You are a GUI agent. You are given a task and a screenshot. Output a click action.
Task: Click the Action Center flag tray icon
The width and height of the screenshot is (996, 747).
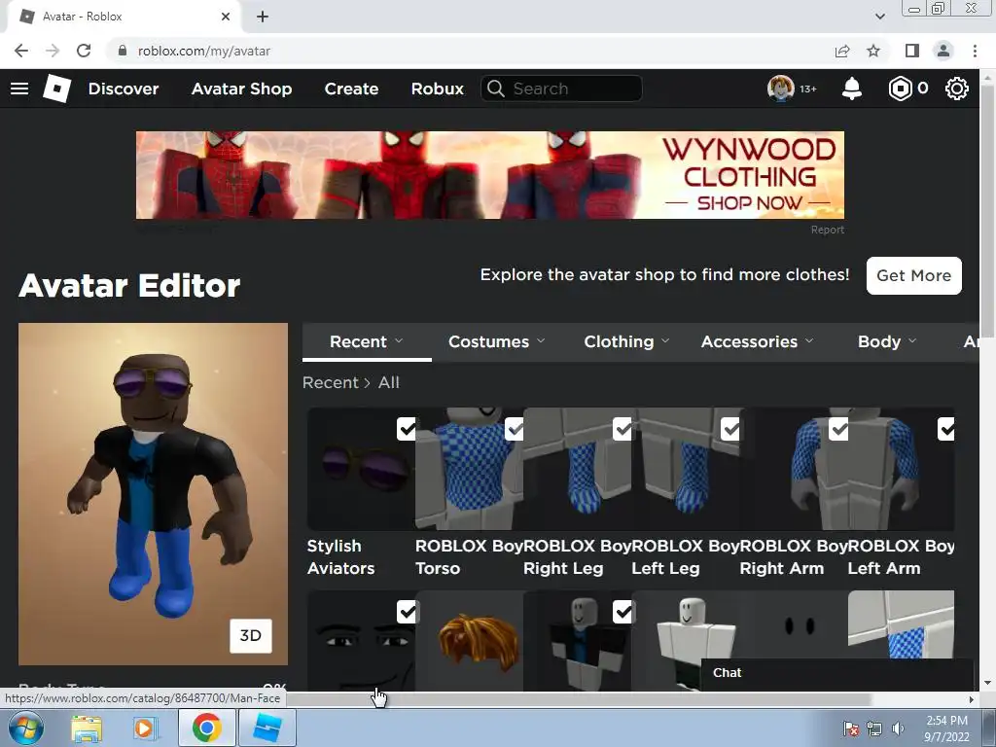851,729
